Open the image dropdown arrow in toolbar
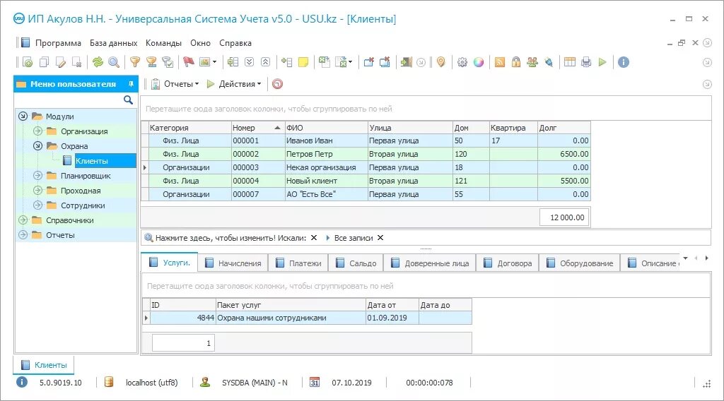The width and height of the screenshot is (724, 401). point(214,62)
